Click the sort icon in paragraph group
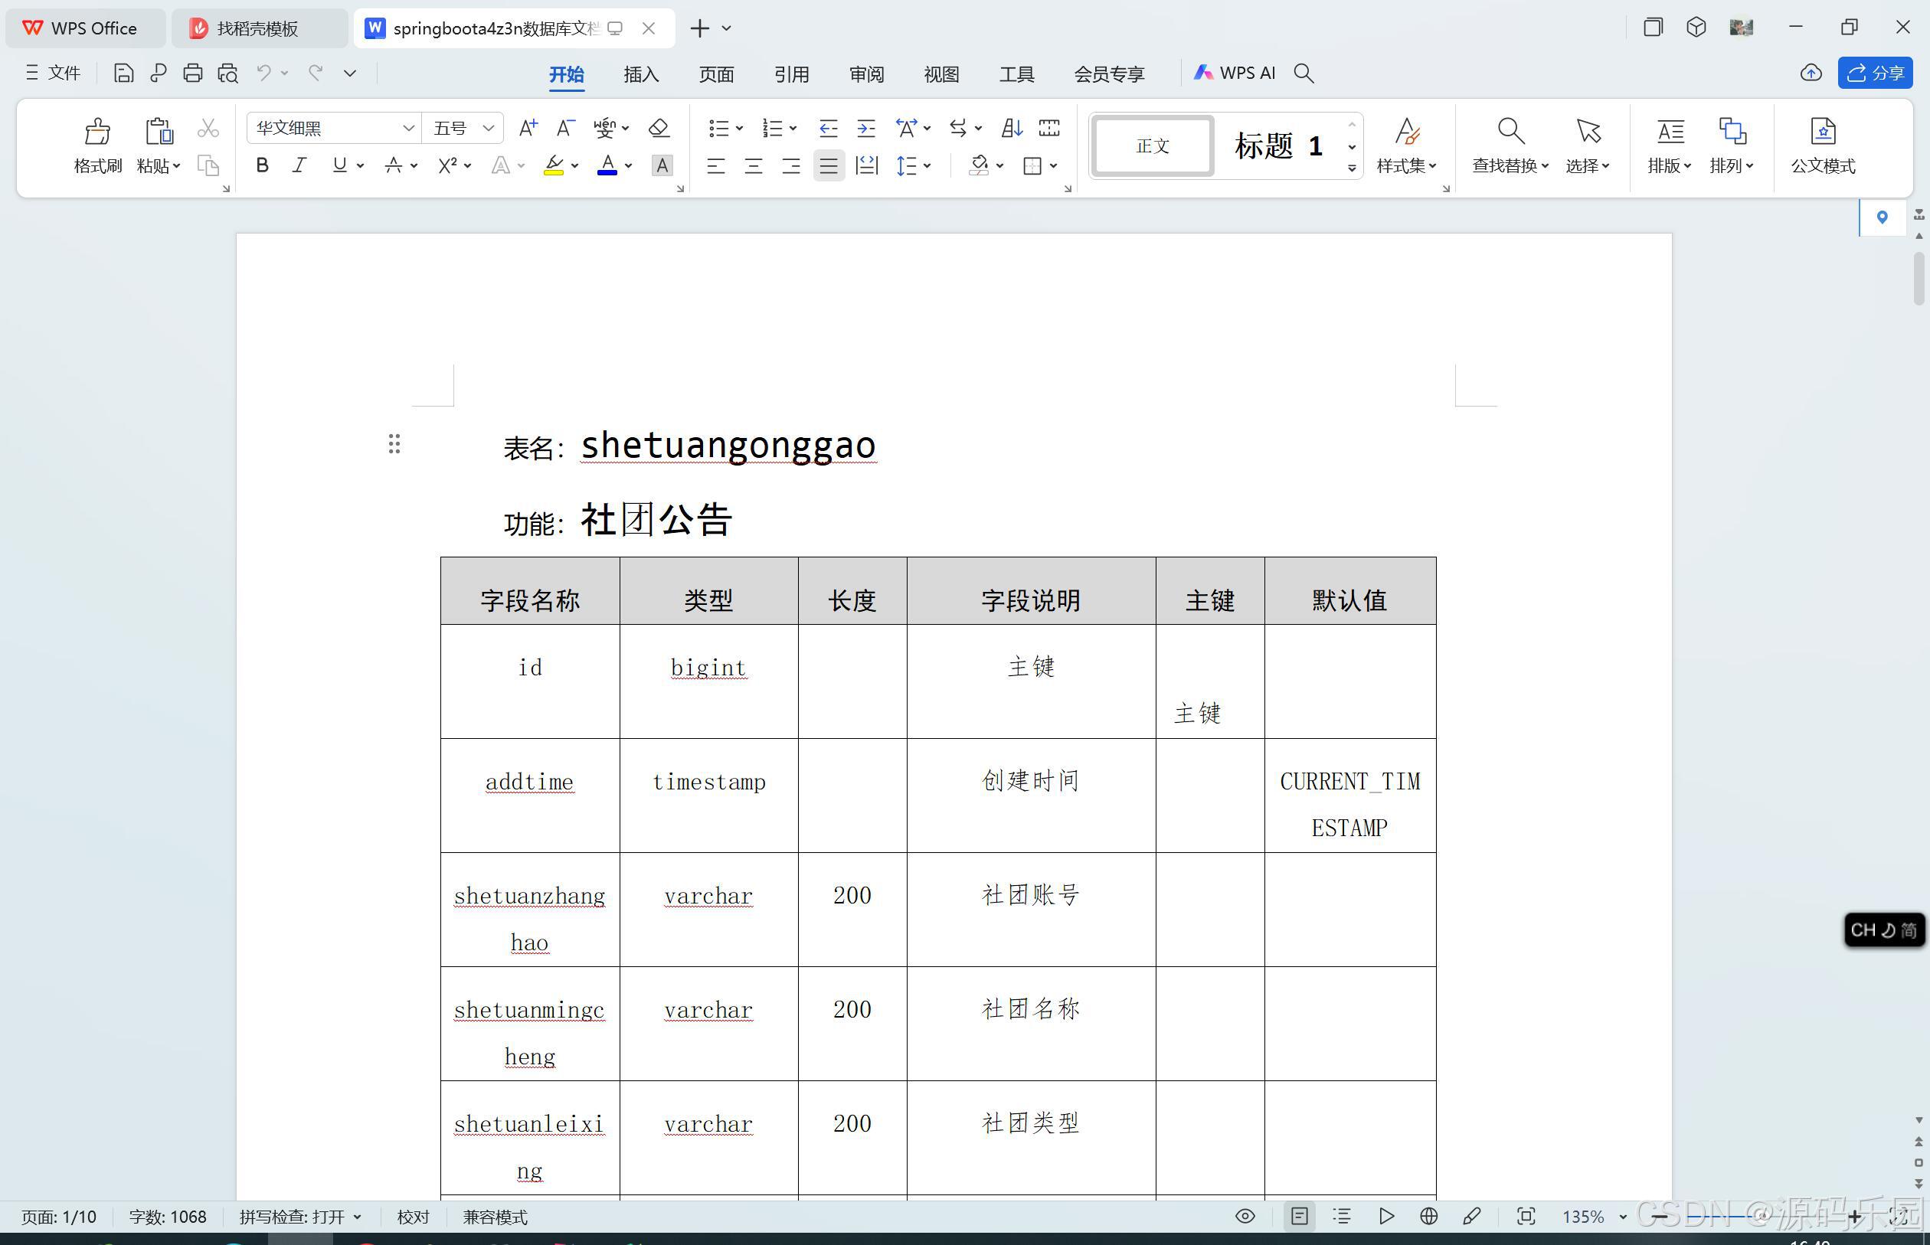 tap(1012, 128)
